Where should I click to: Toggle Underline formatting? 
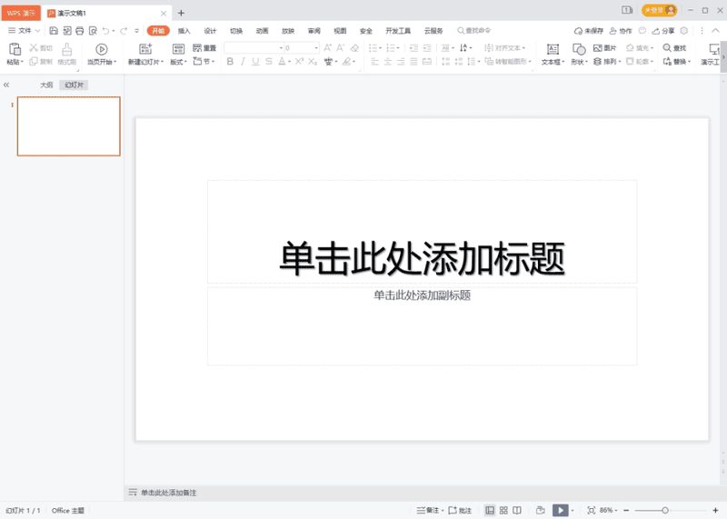click(x=255, y=61)
